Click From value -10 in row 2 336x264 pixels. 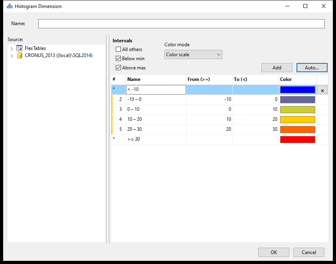(x=209, y=99)
